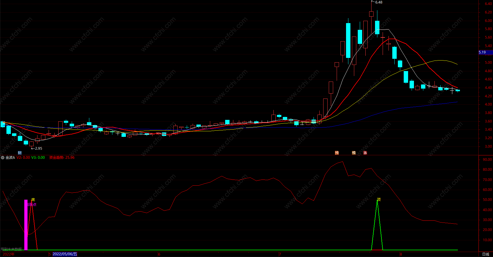Click the magenta 低吸点 signal text
This screenshot has width=493, height=257.
32,204
